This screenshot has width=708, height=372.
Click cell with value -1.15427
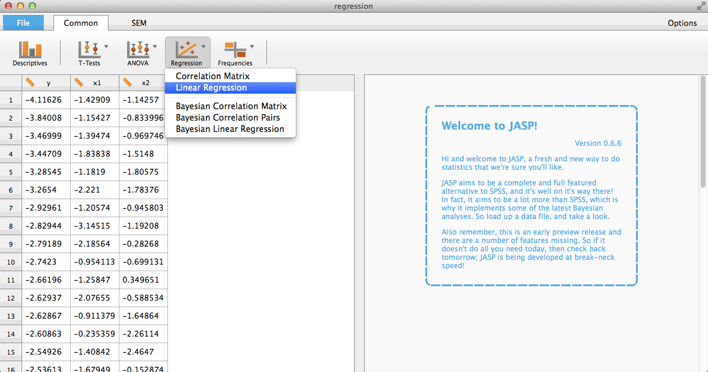(95, 118)
